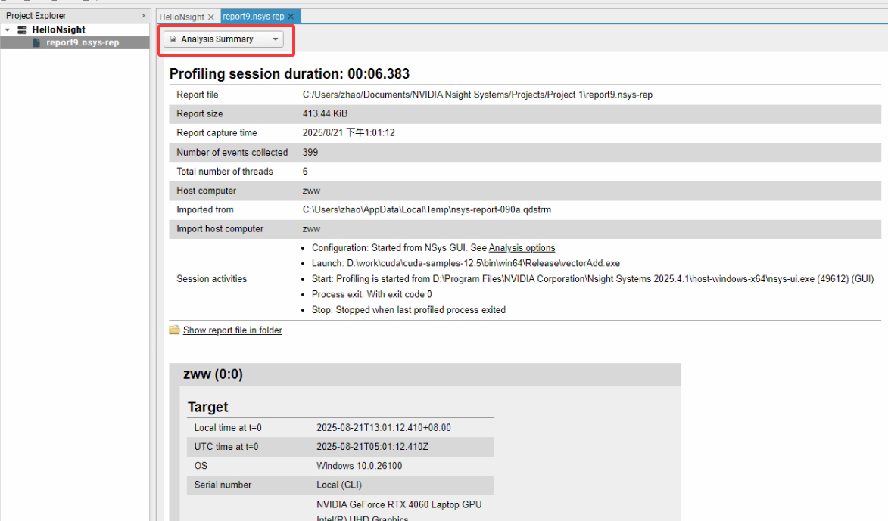Close the HelloNsight tab
Image resolution: width=888 pixels, height=521 pixels.
click(211, 17)
